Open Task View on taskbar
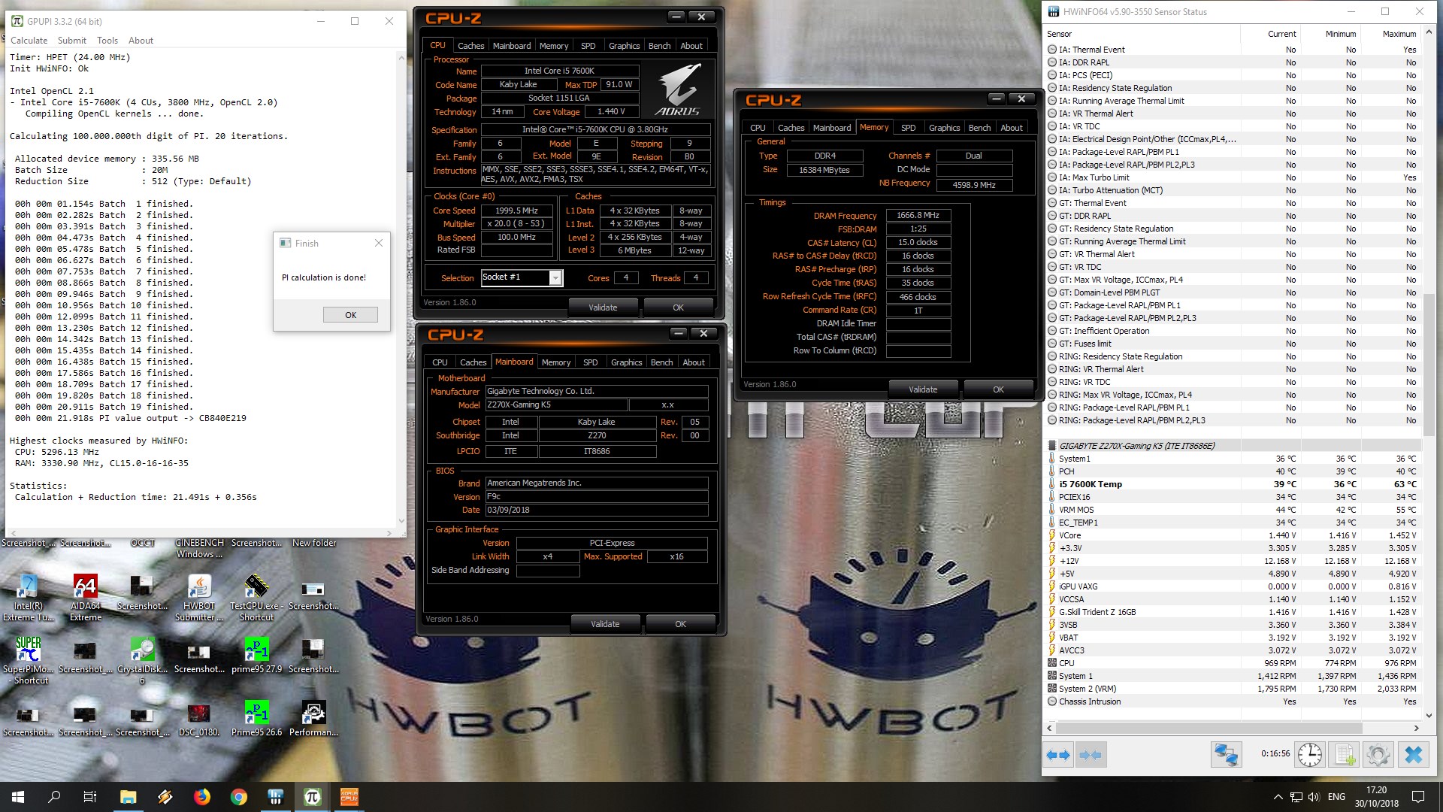1443x812 pixels. [90, 797]
